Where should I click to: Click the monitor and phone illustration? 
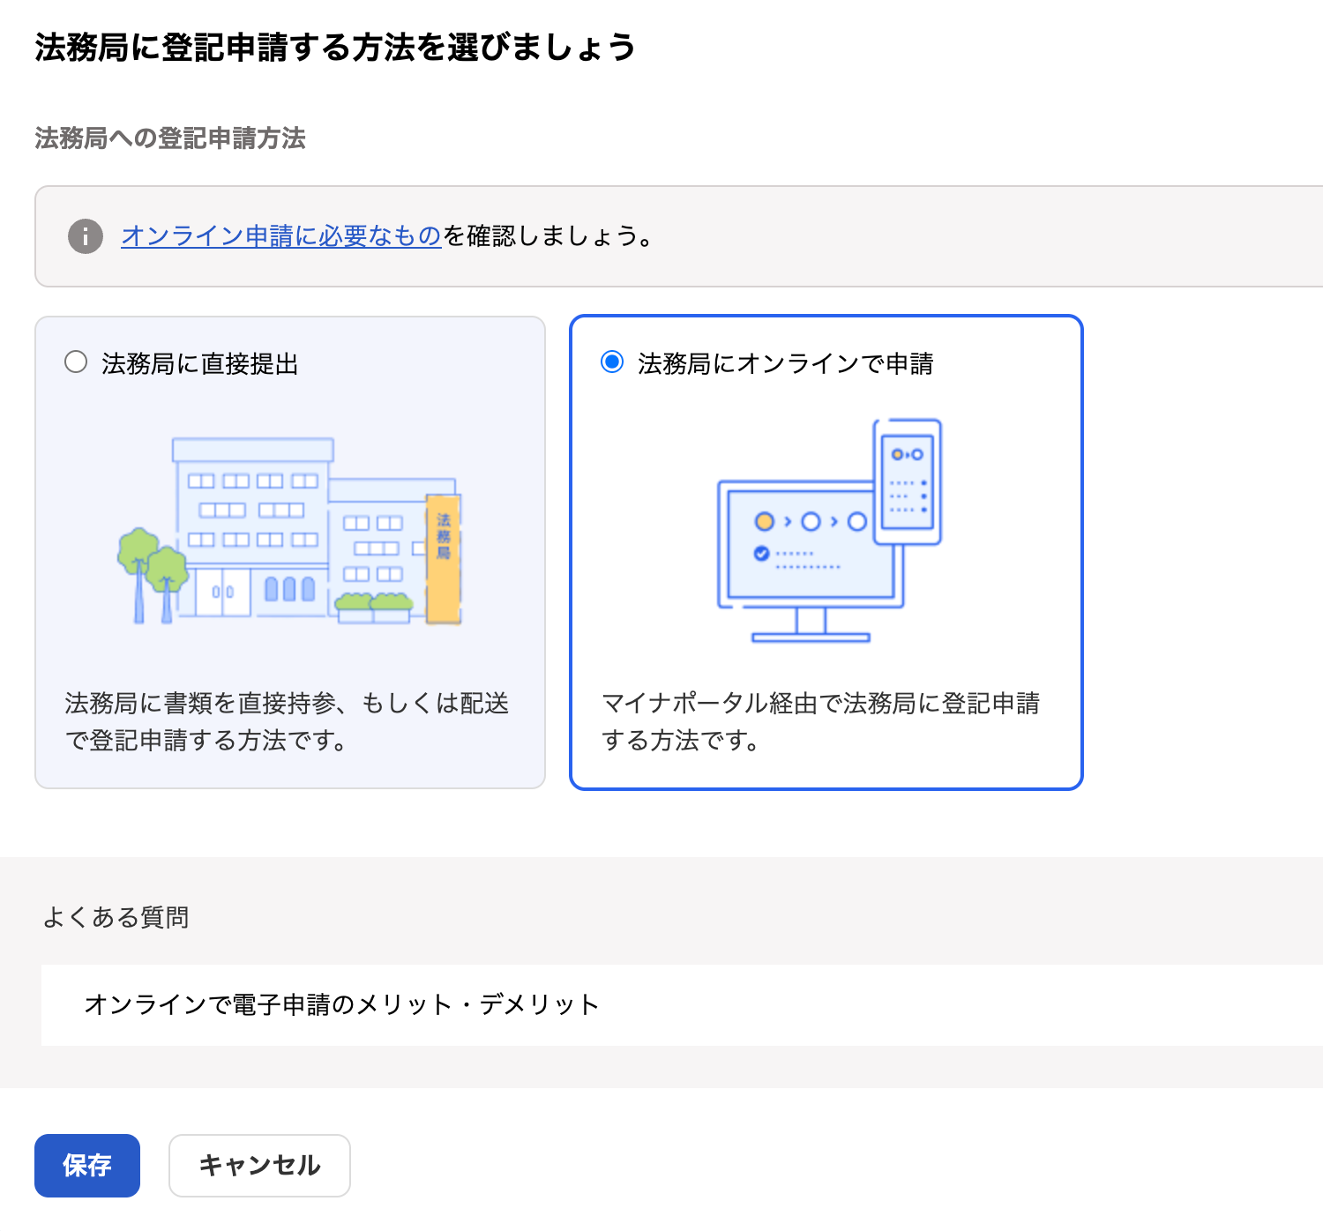click(x=829, y=531)
